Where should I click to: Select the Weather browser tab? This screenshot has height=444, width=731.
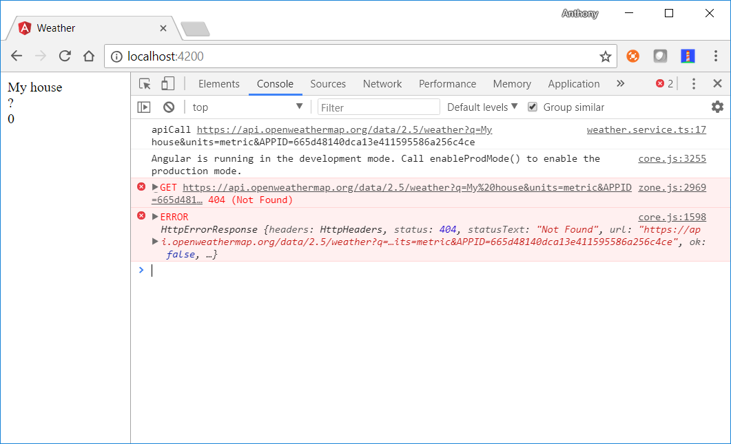coord(93,28)
